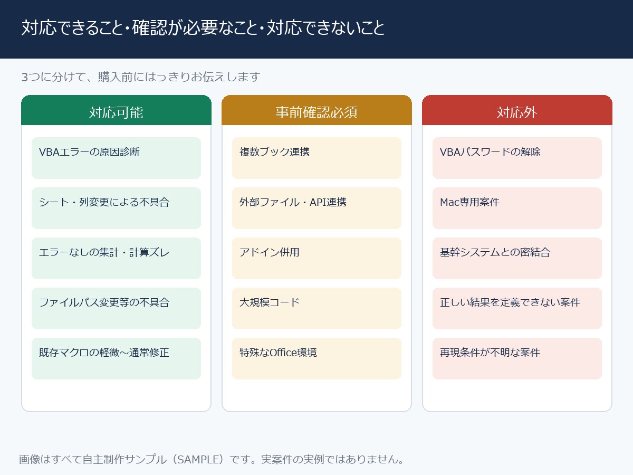Select the VBAエラーの原因診断 card
Viewport: 633px width, 475px height.
point(116,158)
